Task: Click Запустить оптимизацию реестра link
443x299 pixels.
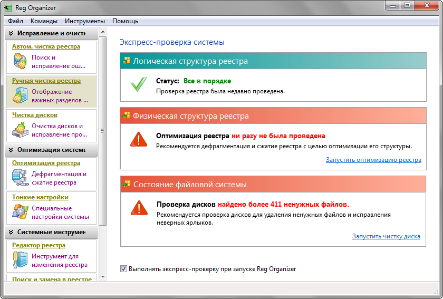Action: tap(373, 160)
